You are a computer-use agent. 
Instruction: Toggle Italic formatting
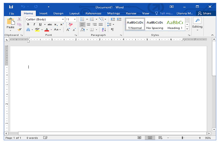tap(34, 24)
